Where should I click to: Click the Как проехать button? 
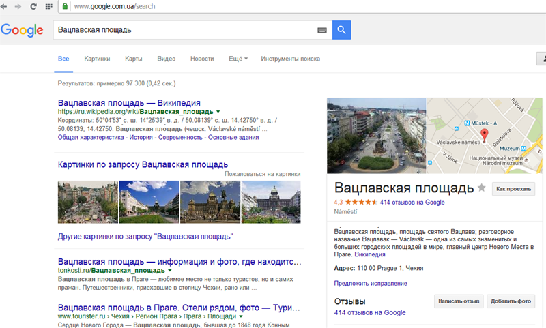[514, 189]
